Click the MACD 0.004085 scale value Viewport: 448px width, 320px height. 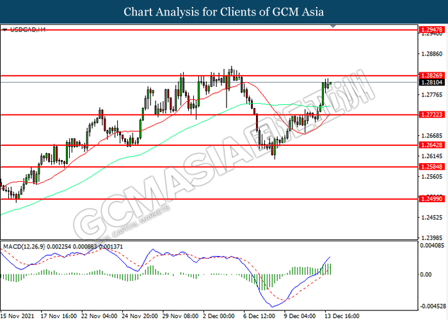432,245
